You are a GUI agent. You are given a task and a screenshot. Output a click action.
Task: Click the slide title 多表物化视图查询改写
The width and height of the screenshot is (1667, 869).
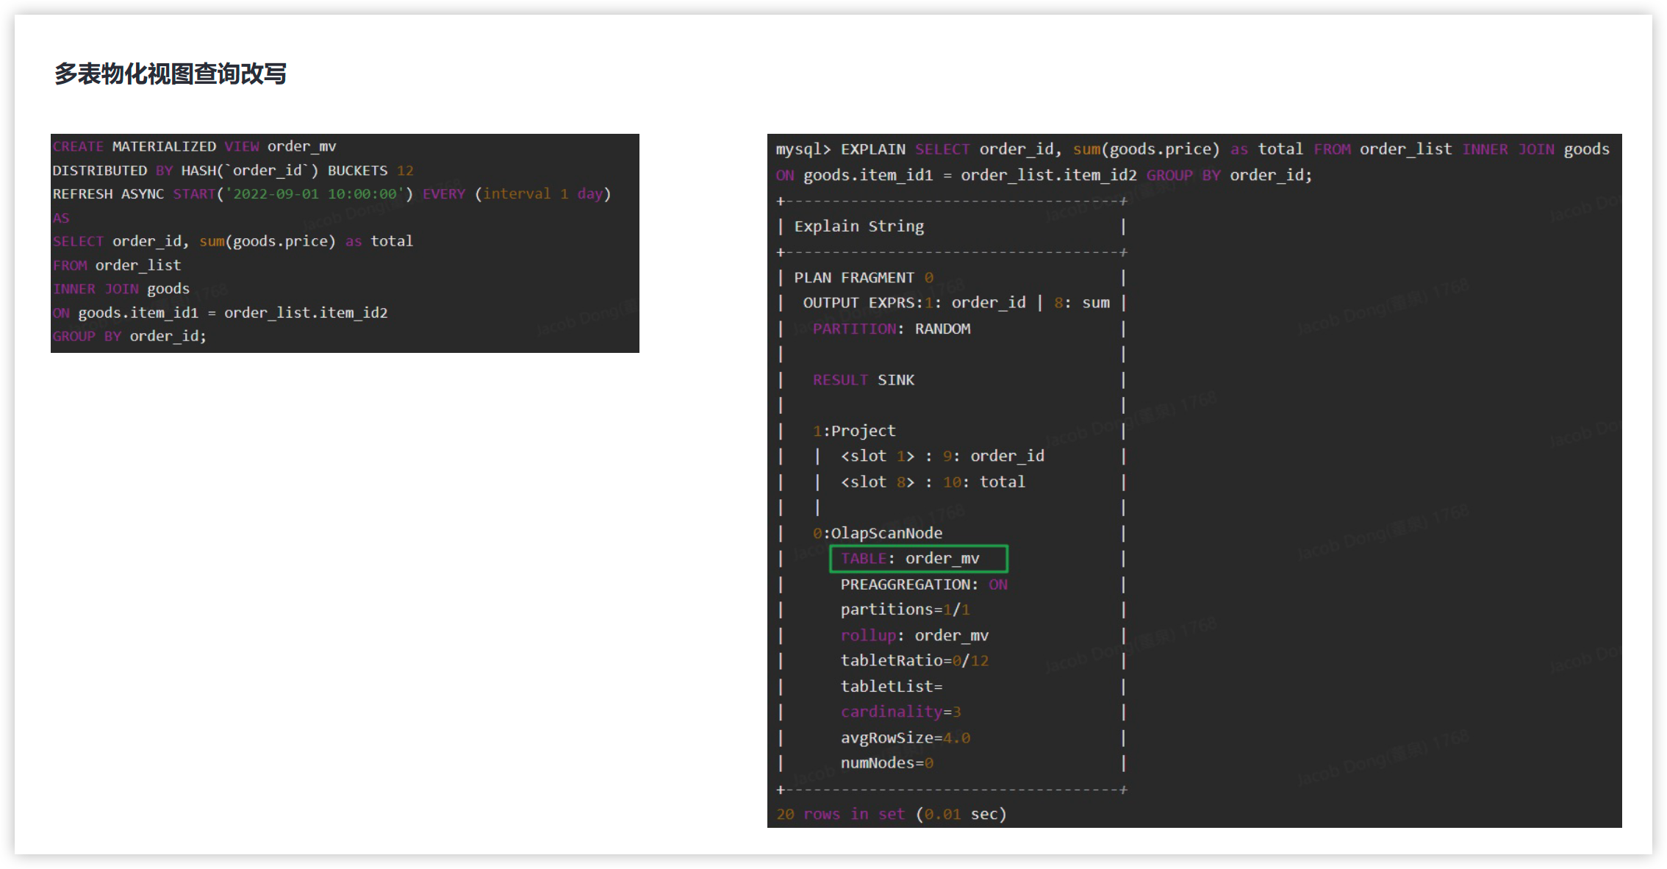171,74
